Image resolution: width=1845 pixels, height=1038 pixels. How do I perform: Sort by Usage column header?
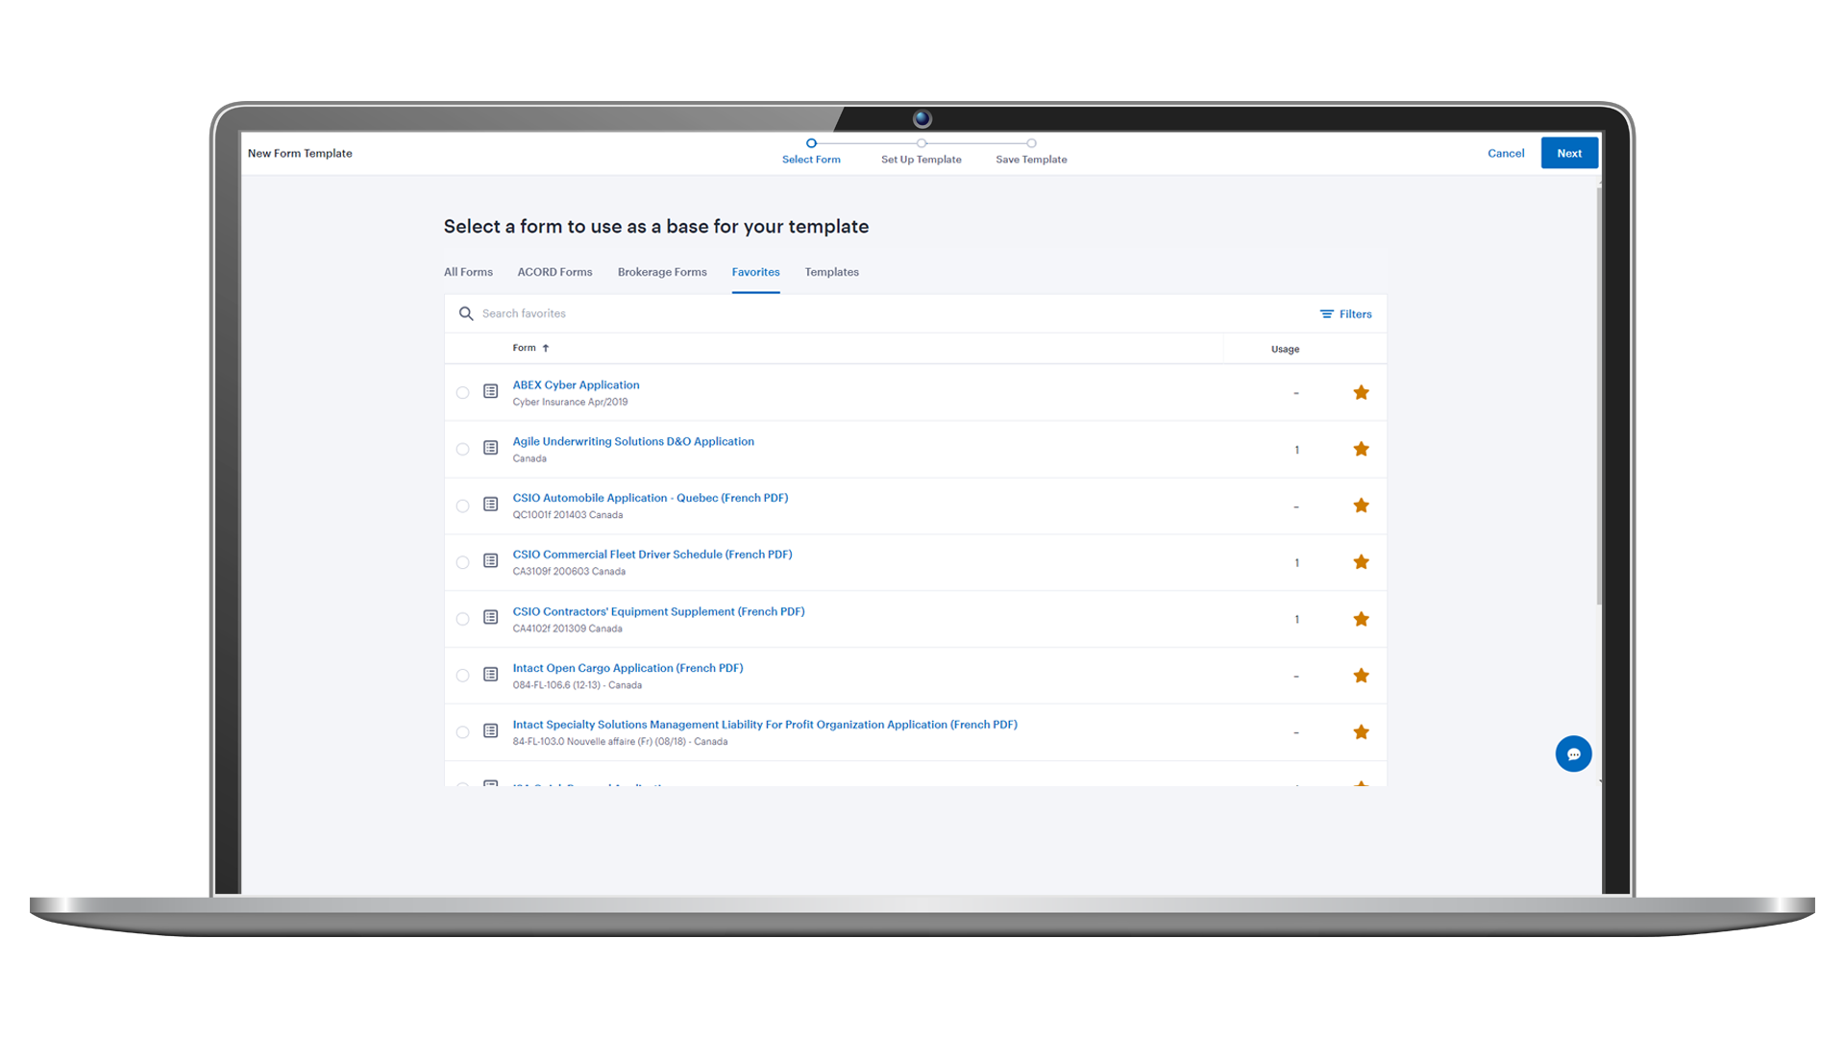pyautogui.click(x=1285, y=349)
